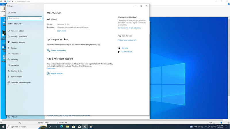Click the Give feedback link
230x129 pixels.
(127, 52)
